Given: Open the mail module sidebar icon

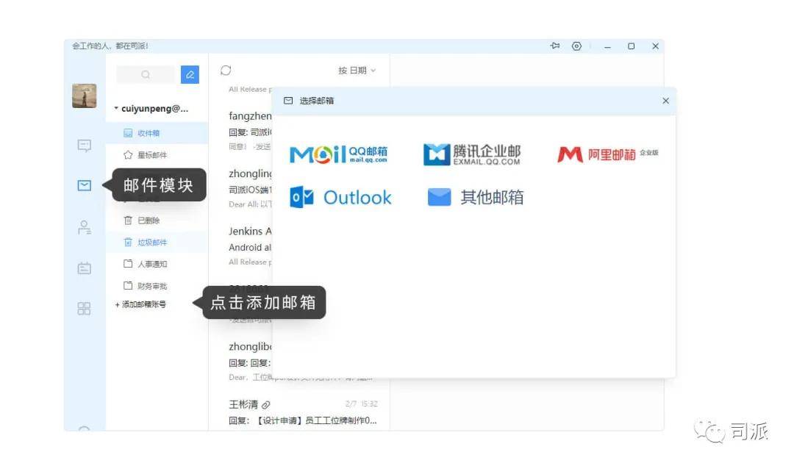Looking at the screenshot, I should pos(85,185).
